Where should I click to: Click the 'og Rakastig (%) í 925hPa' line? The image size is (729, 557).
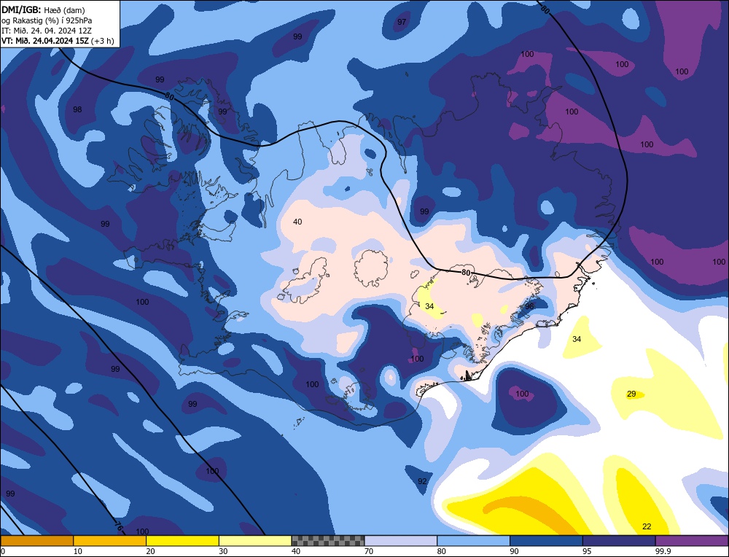click(x=47, y=20)
